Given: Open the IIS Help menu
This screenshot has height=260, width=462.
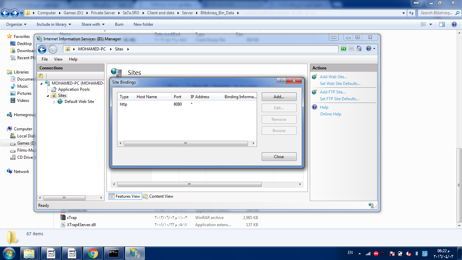Looking at the screenshot, I should (73, 59).
